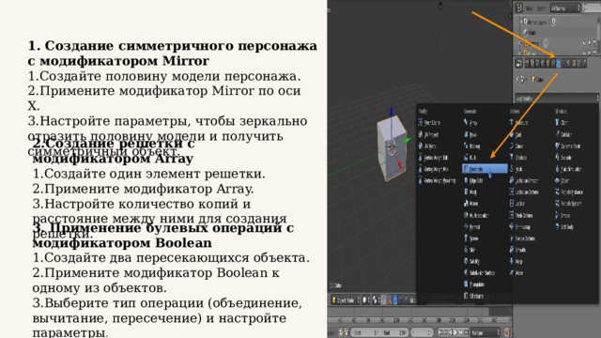Click the outliner search field
Image resolution: width=601 pixels, height=338 pixels.
click(592, 8)
